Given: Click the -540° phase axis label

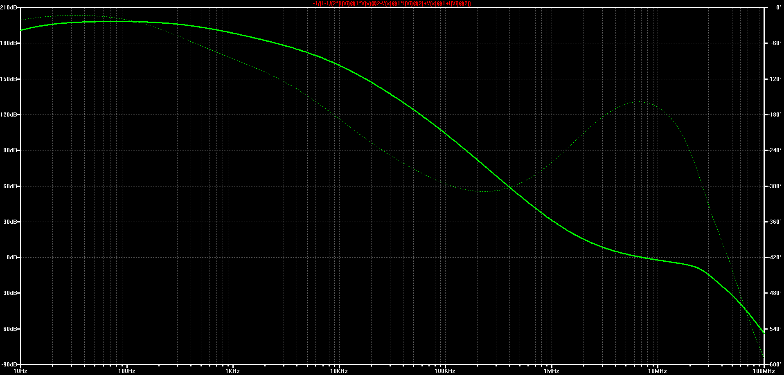Looking at the screenshot, I should (x=775, y=329).
